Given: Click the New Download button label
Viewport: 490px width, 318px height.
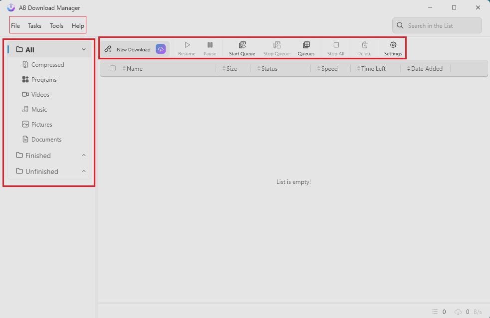Looking at the screenshot, I should (133, 49).
